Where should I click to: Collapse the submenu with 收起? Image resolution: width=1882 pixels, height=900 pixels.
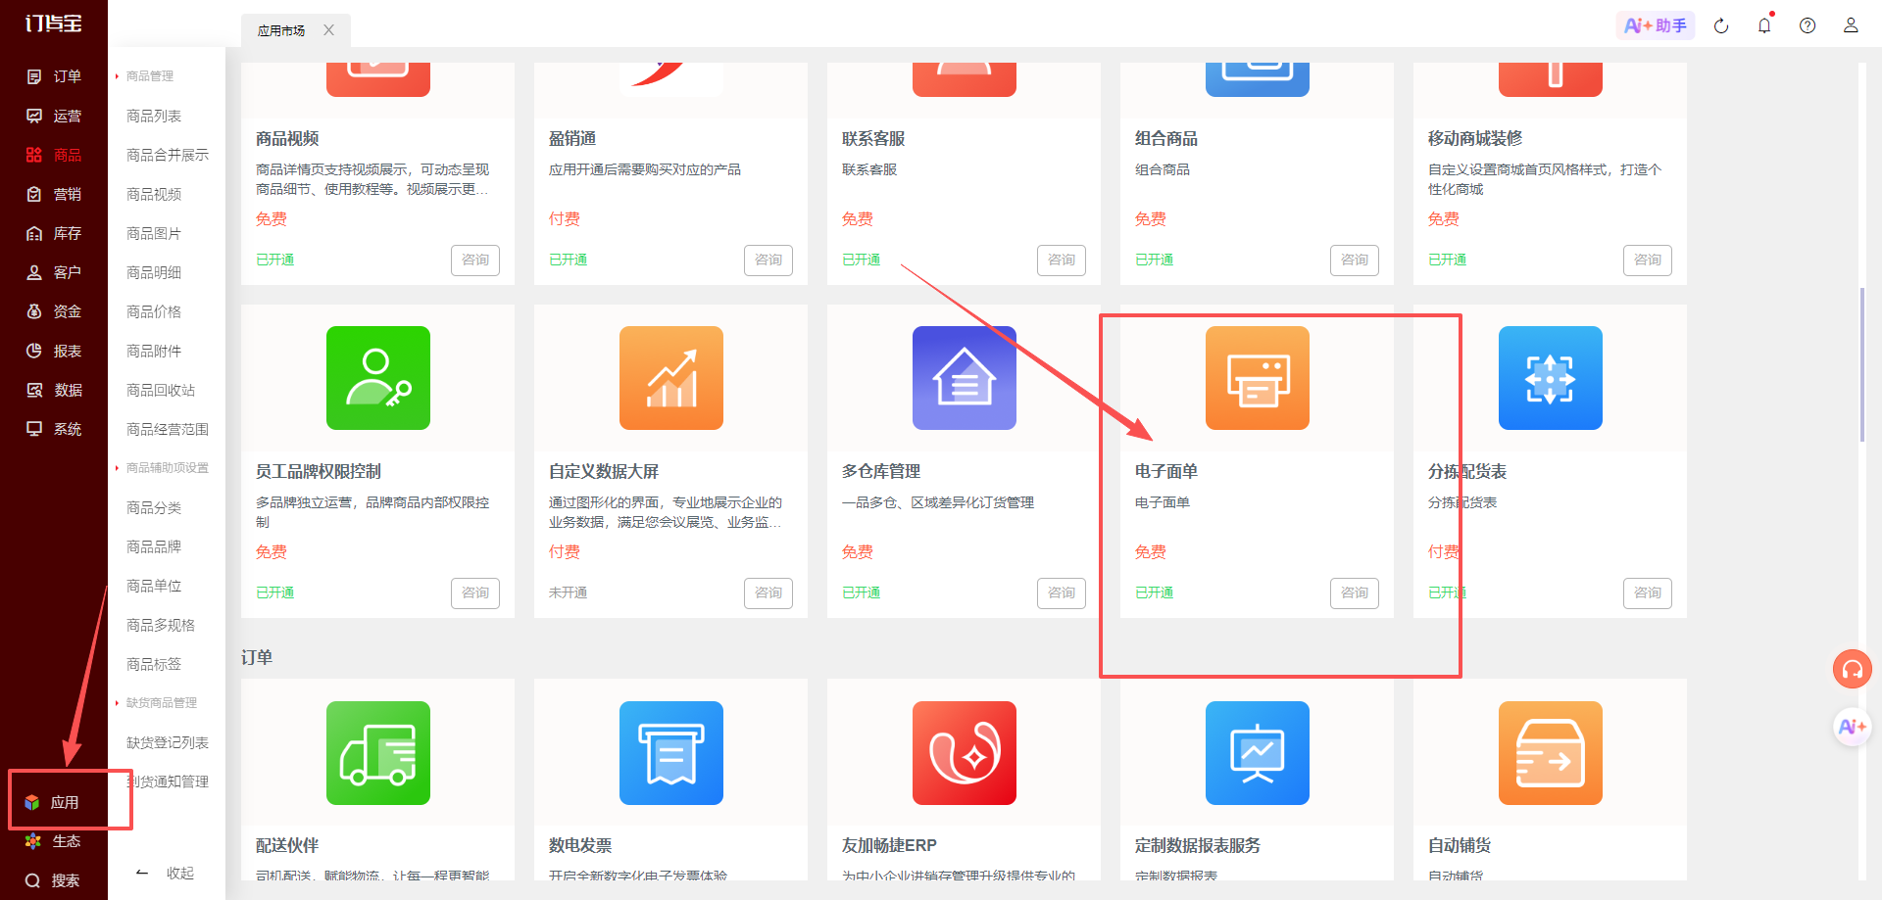click(166, 873)
